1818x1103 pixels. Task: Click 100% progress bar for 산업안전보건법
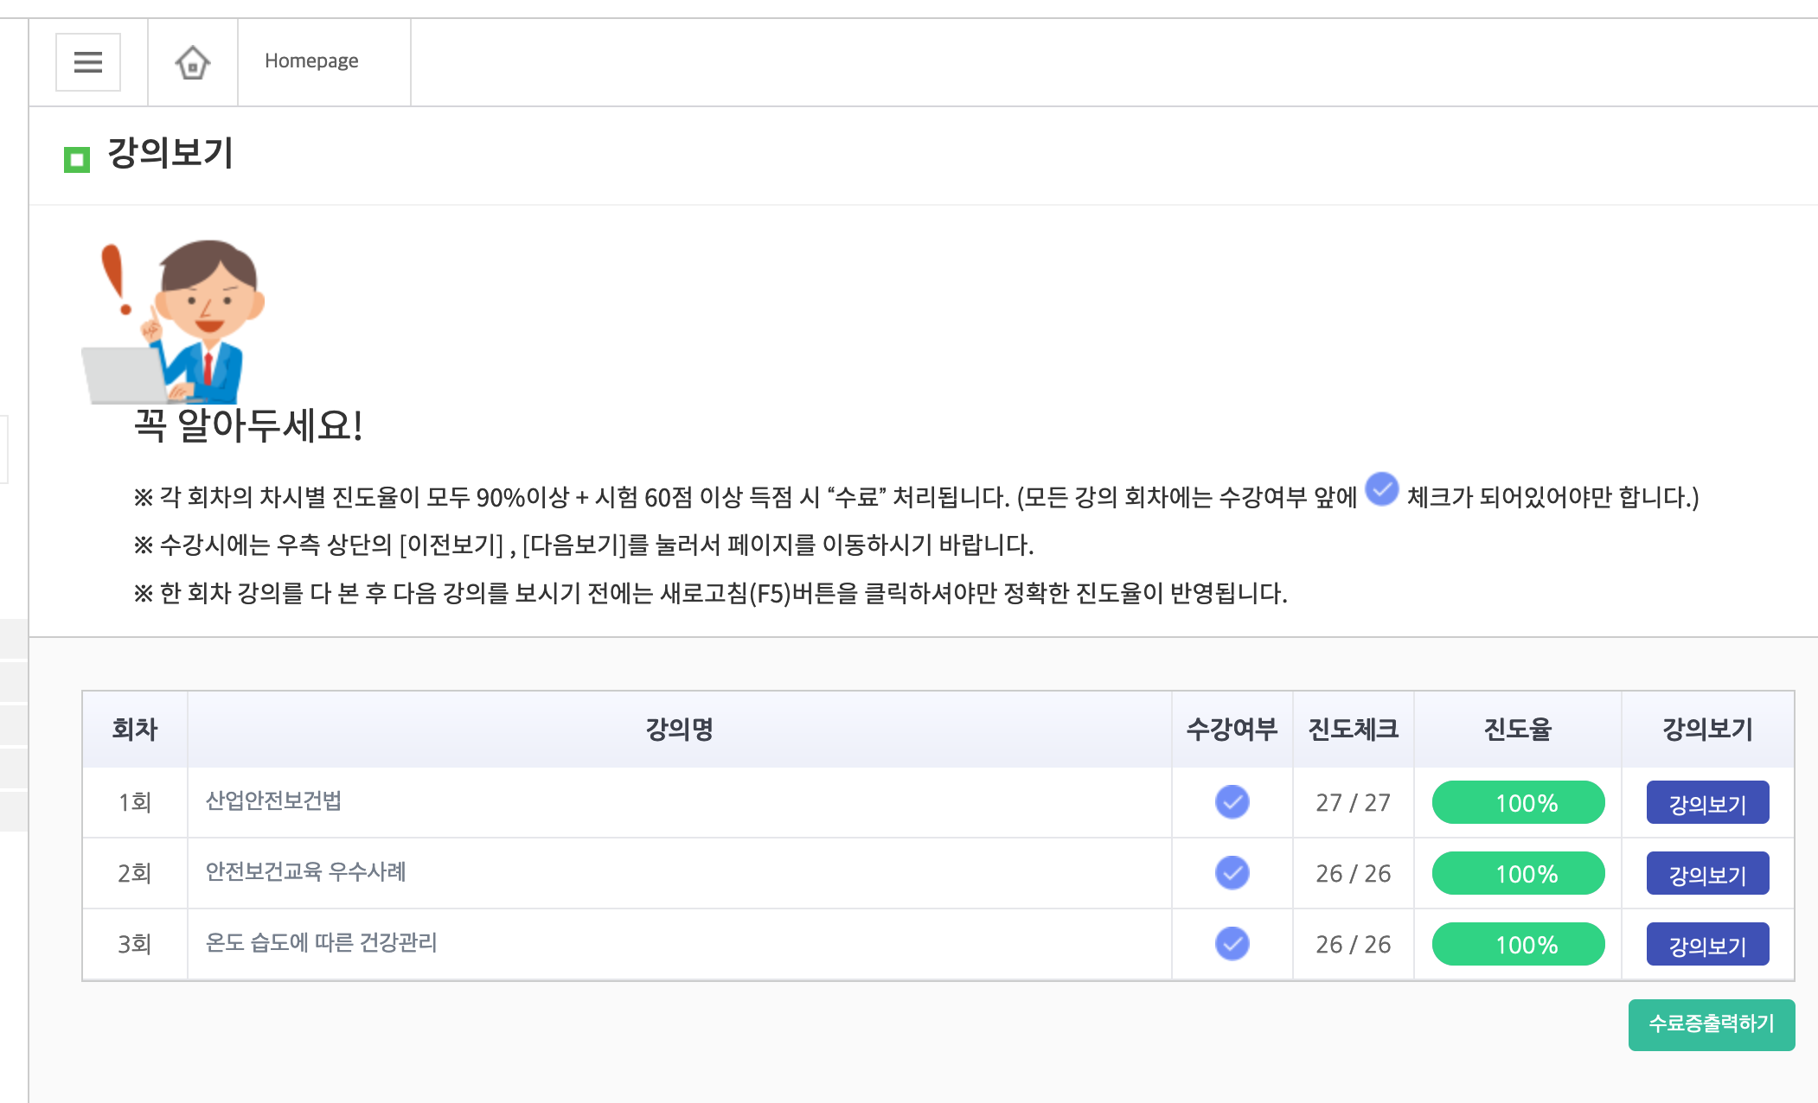1518,802
